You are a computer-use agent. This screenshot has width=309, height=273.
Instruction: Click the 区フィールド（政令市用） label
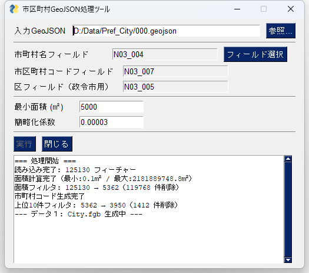[61, 87]
